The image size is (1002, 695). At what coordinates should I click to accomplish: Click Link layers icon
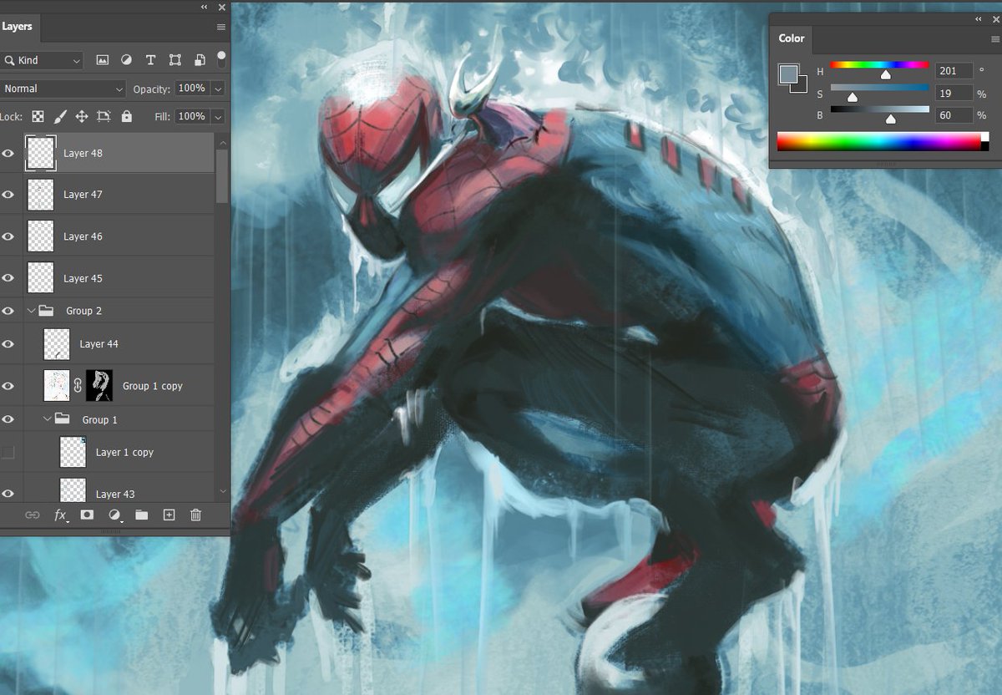pyautogui.click(x=32, y=515)
